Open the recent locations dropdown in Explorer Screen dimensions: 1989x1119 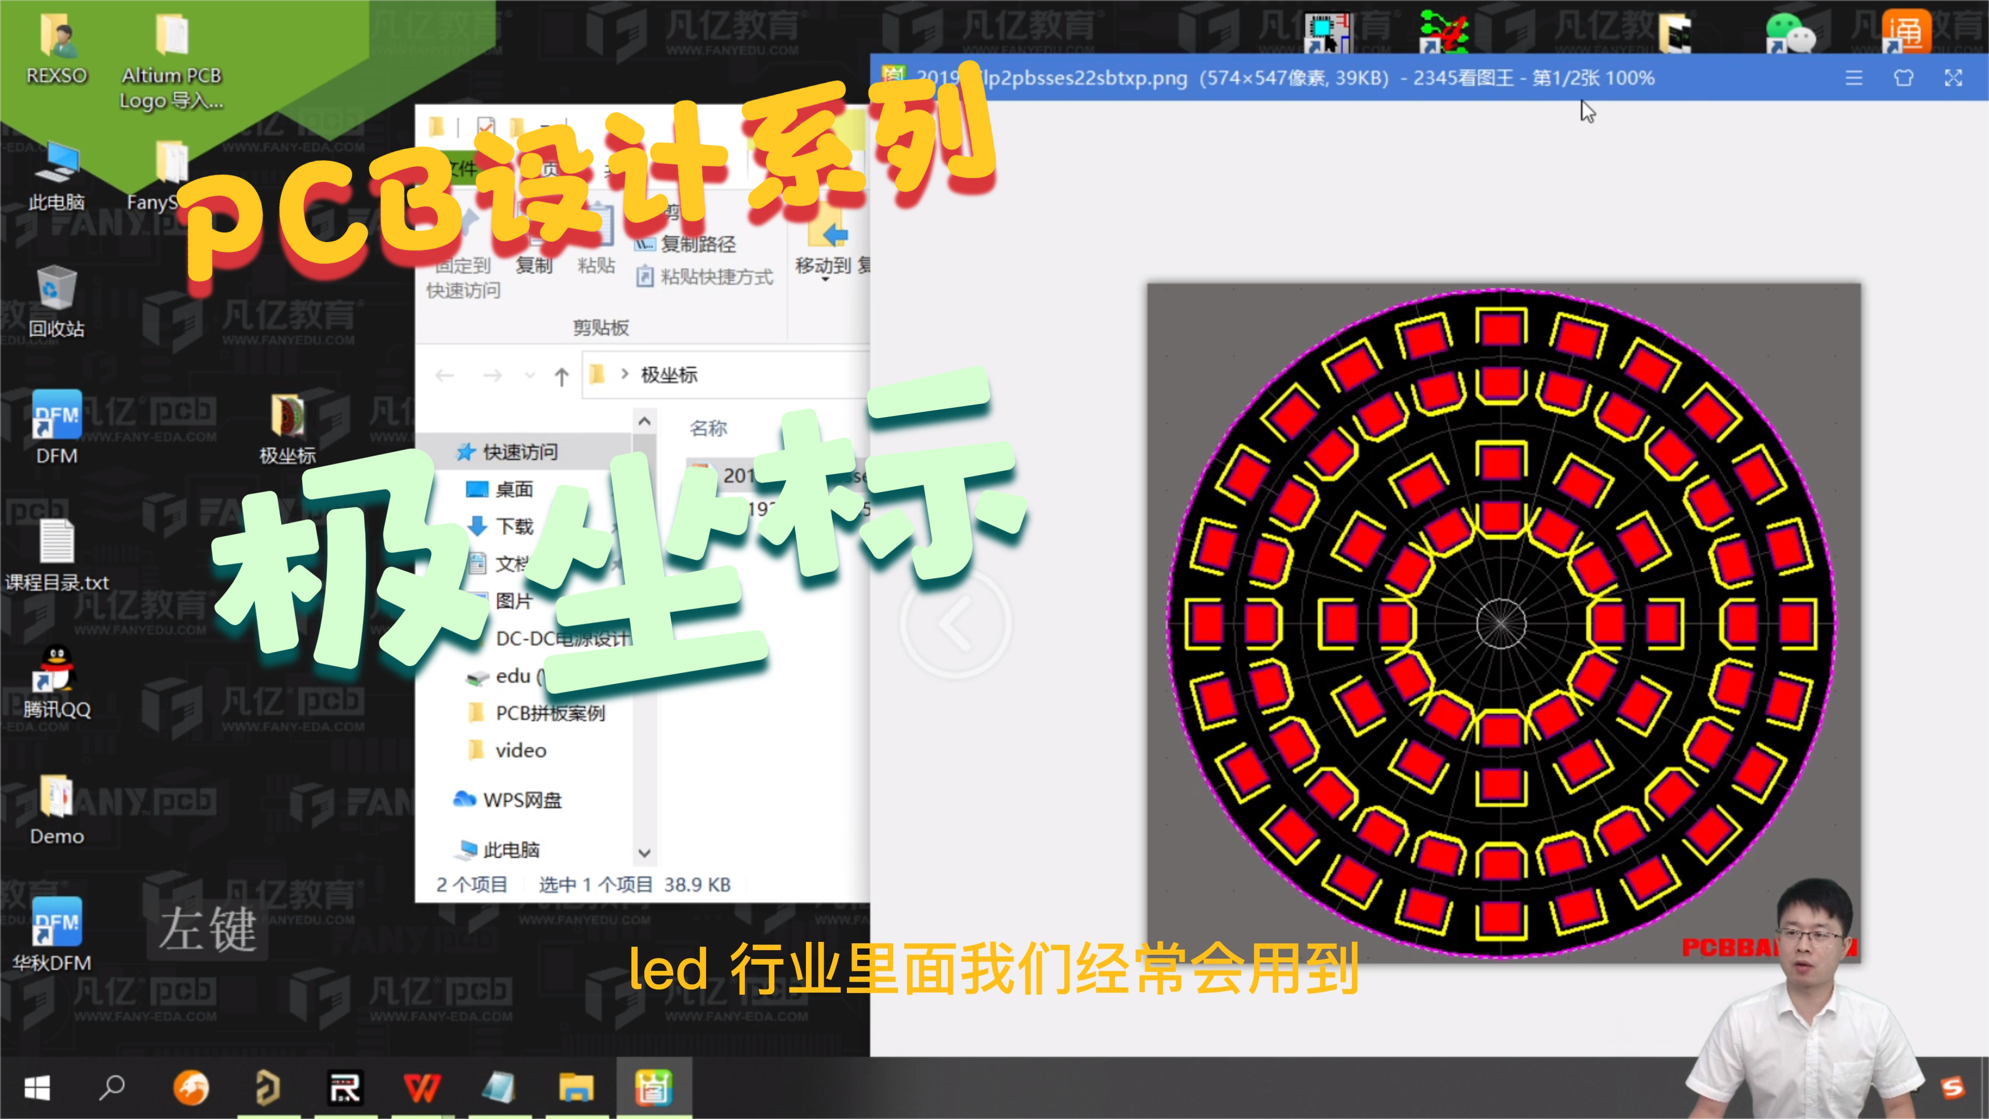[x=530, y=376]
